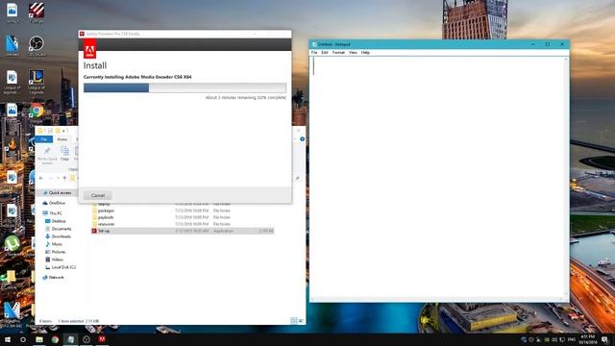The image size is (615, 346).
Task: Maximize the Notepad window
Action: tap(548, 44)
